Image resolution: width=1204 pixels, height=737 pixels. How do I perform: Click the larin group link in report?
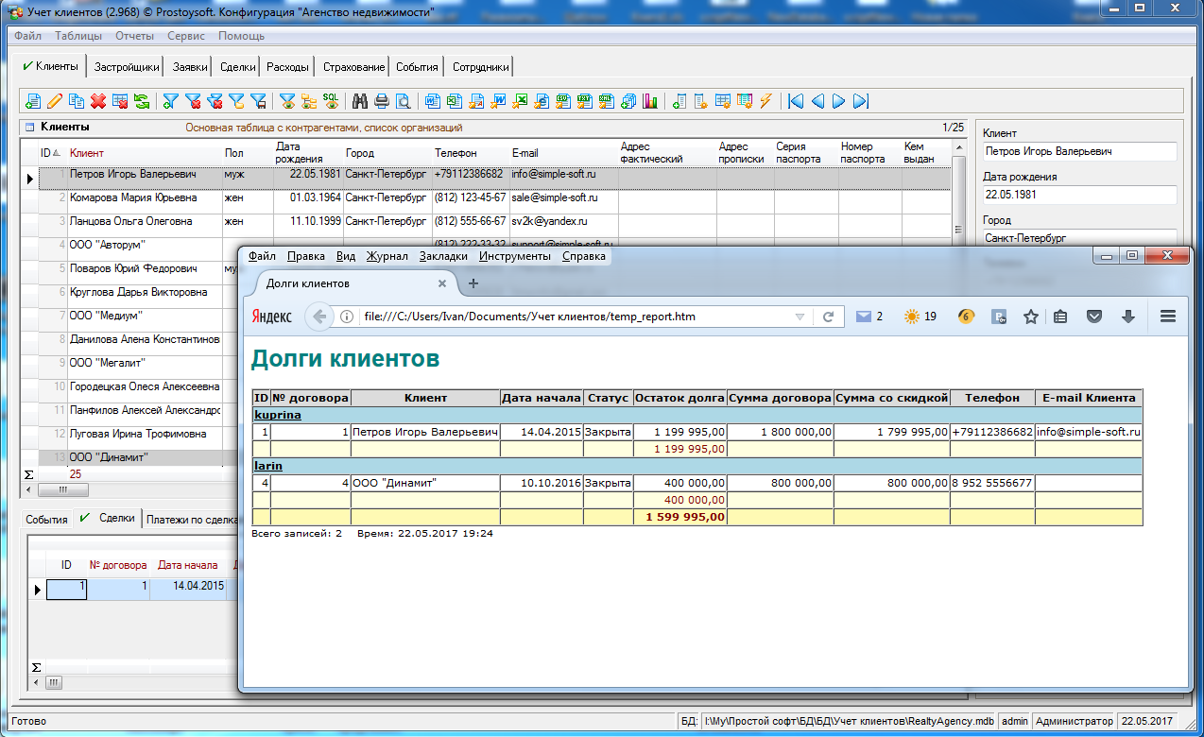click(x=268, y=466)
